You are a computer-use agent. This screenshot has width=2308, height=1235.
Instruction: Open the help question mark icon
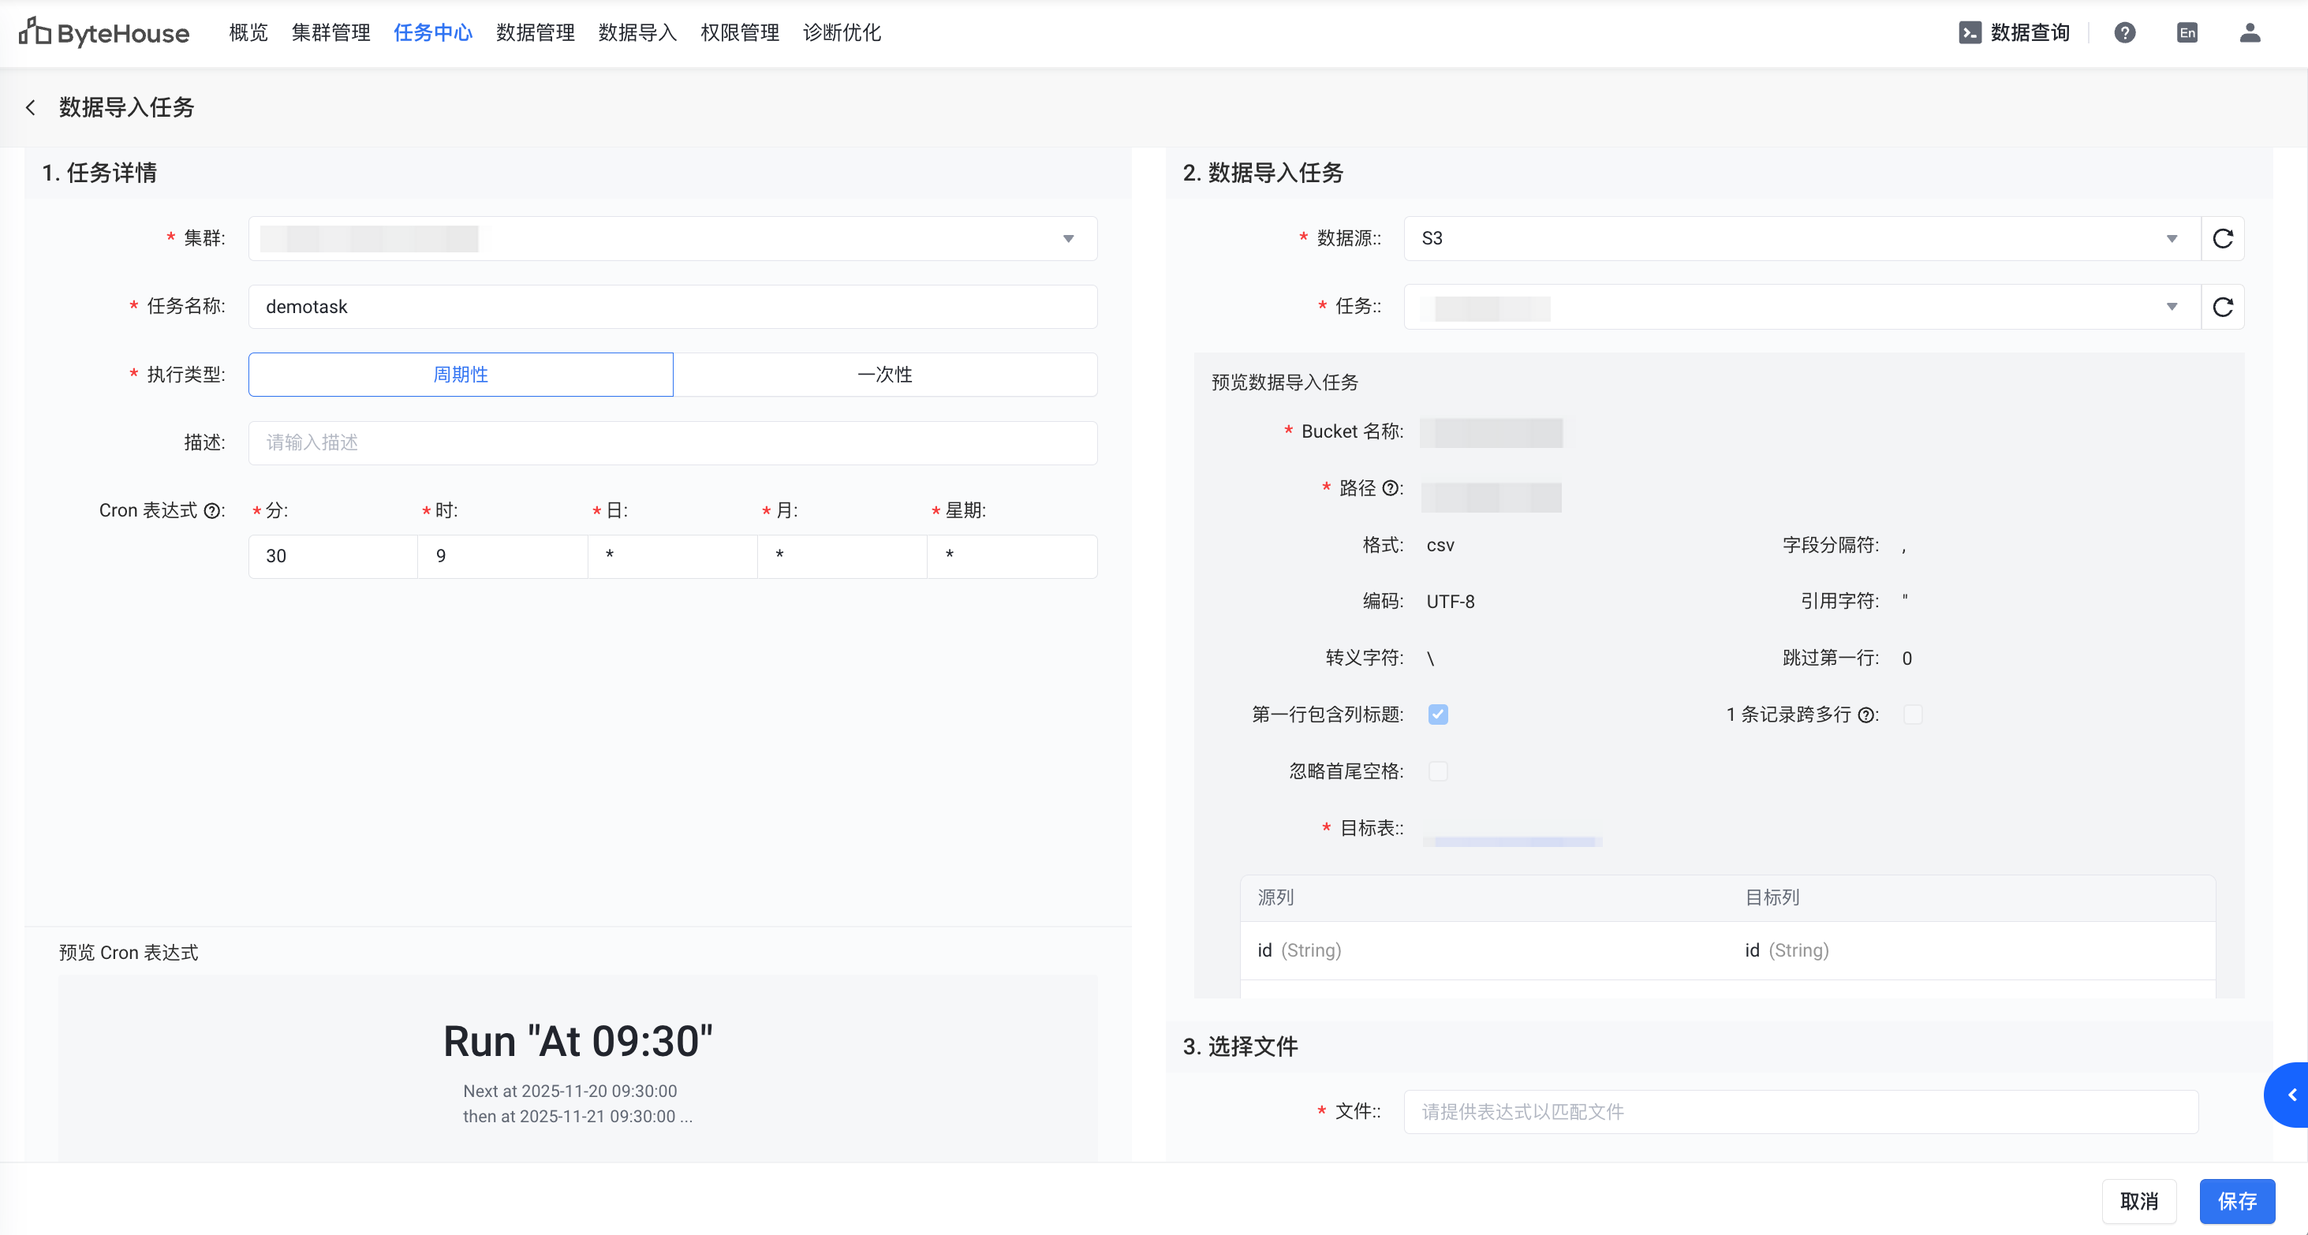(x=2124, y=33)
